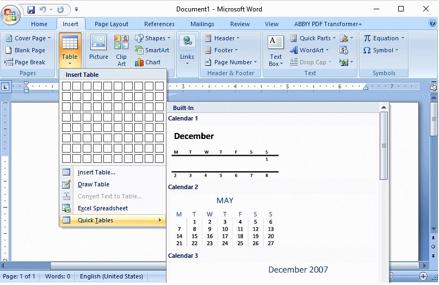Viewport: 439px width, 285px height.
Task: Click the document vertical scroll down arrow
Action: click(x=434, y=229)
